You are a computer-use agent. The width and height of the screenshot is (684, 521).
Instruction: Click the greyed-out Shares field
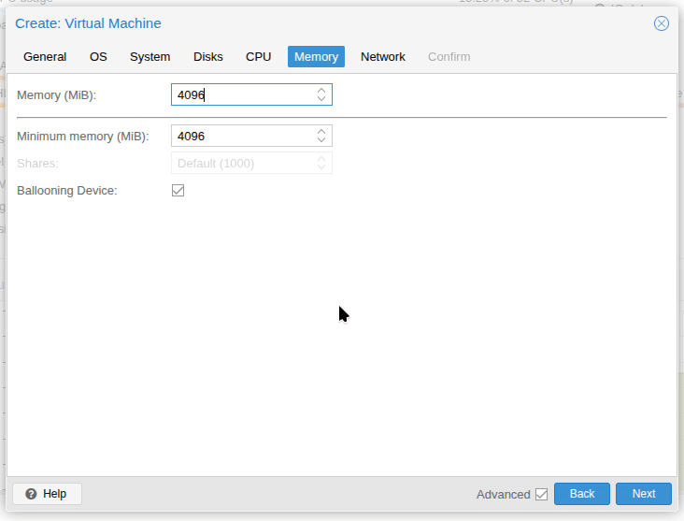243,164
